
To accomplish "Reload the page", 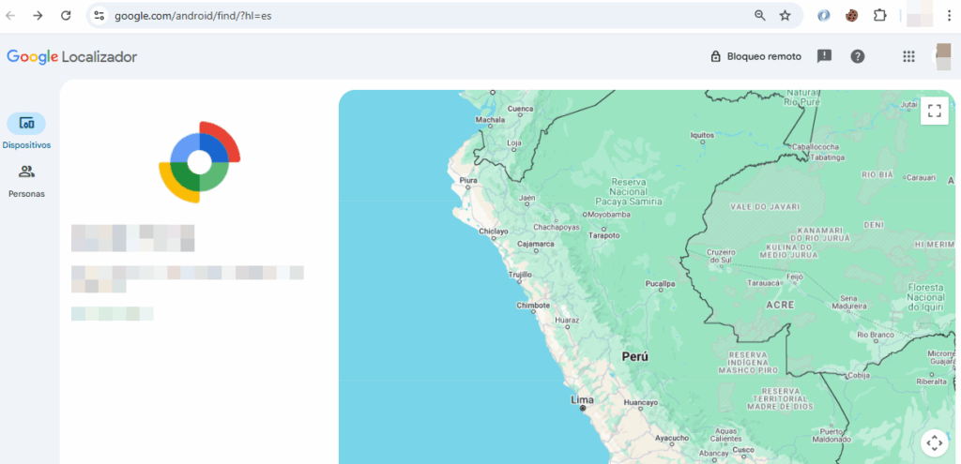I will click(66, 16).
